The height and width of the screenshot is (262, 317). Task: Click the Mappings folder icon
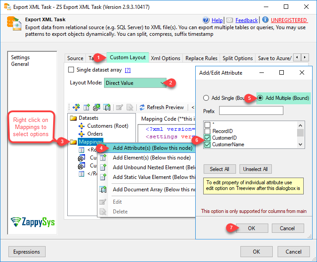[73, 142]
